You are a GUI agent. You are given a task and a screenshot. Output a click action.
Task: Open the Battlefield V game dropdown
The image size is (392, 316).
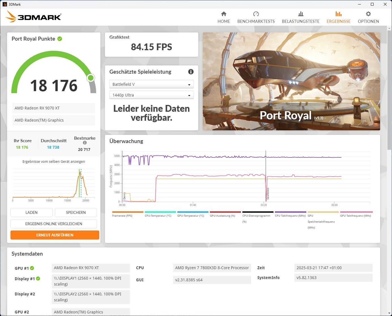point(151,84)
